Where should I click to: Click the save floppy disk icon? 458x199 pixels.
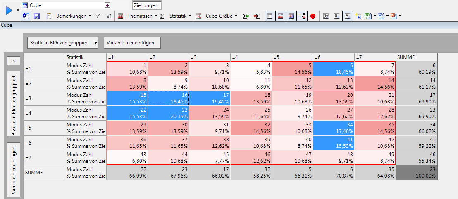pyautogui.click(x=36, y=16)
